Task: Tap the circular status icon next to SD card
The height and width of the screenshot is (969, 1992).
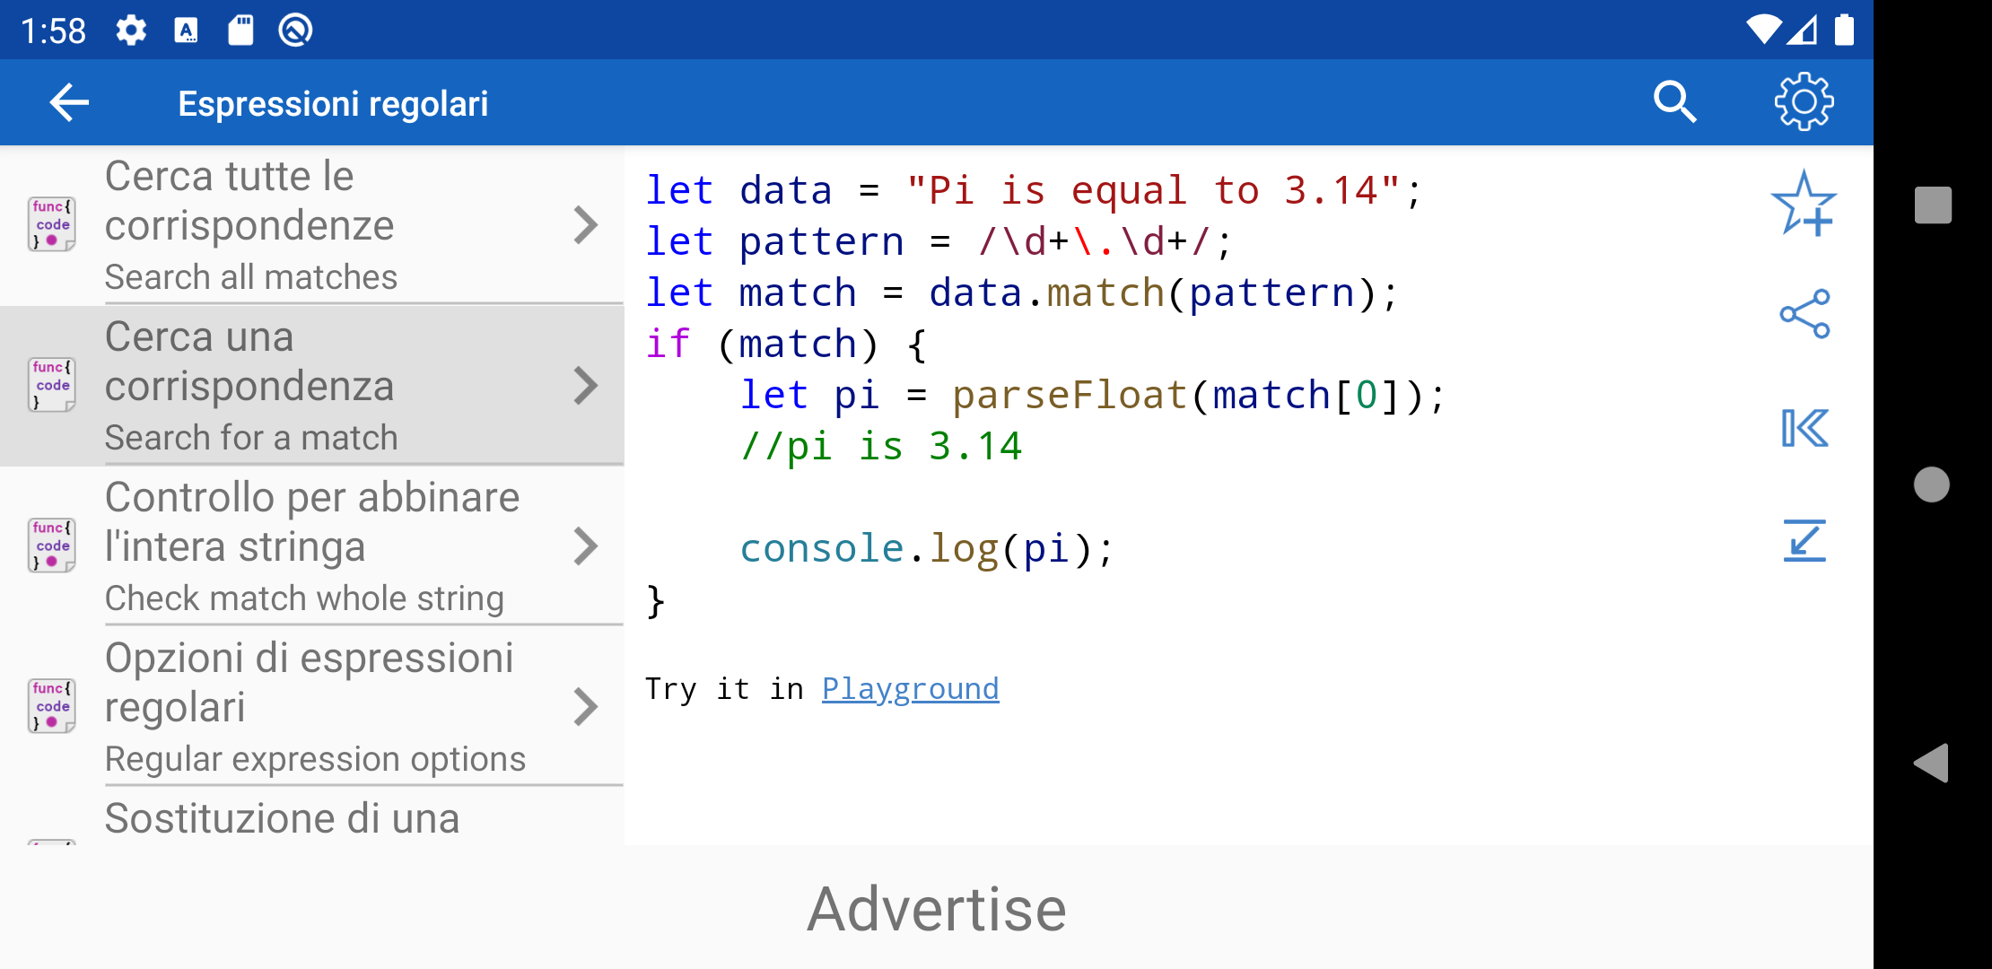Action: (295, 31)
